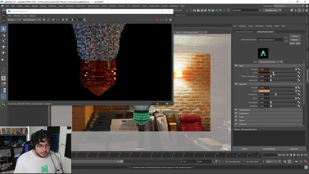Expand the Coat section
Viewport: 309px width, 174px height.
(x=236, y=117)
